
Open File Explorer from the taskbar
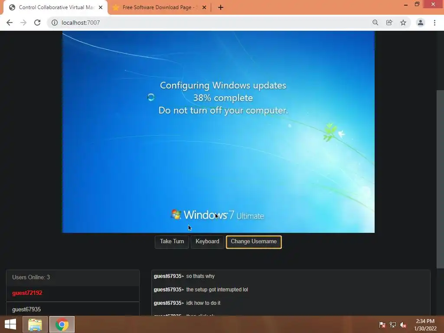35,324
